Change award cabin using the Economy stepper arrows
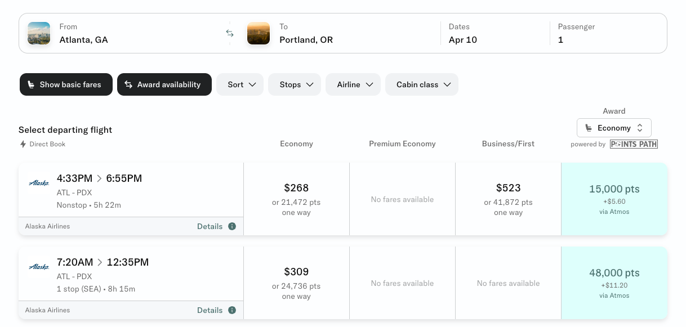 tap(639, 128)
